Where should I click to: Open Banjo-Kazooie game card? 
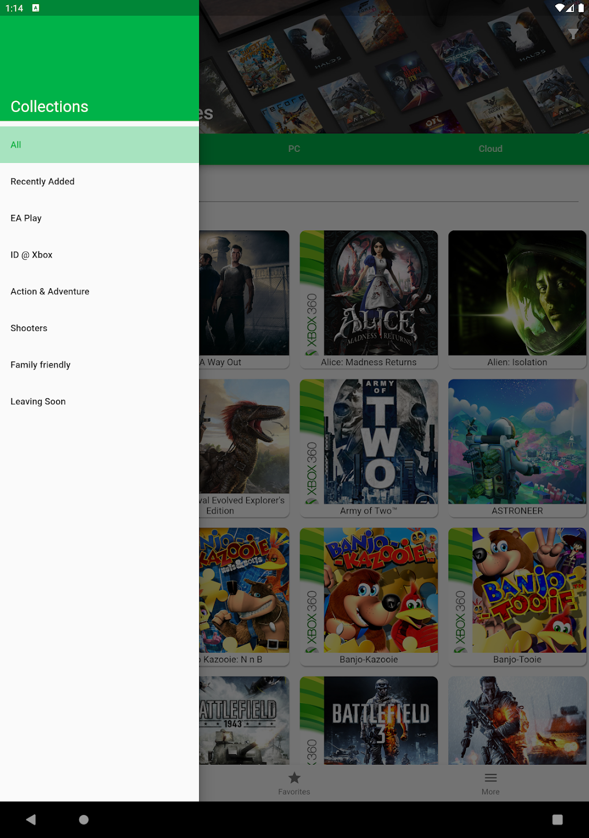click(x=369, y=597)
